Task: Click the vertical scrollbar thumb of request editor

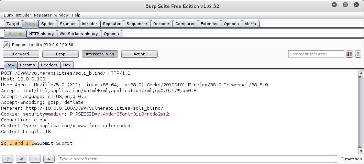Action: pos(361,112)
